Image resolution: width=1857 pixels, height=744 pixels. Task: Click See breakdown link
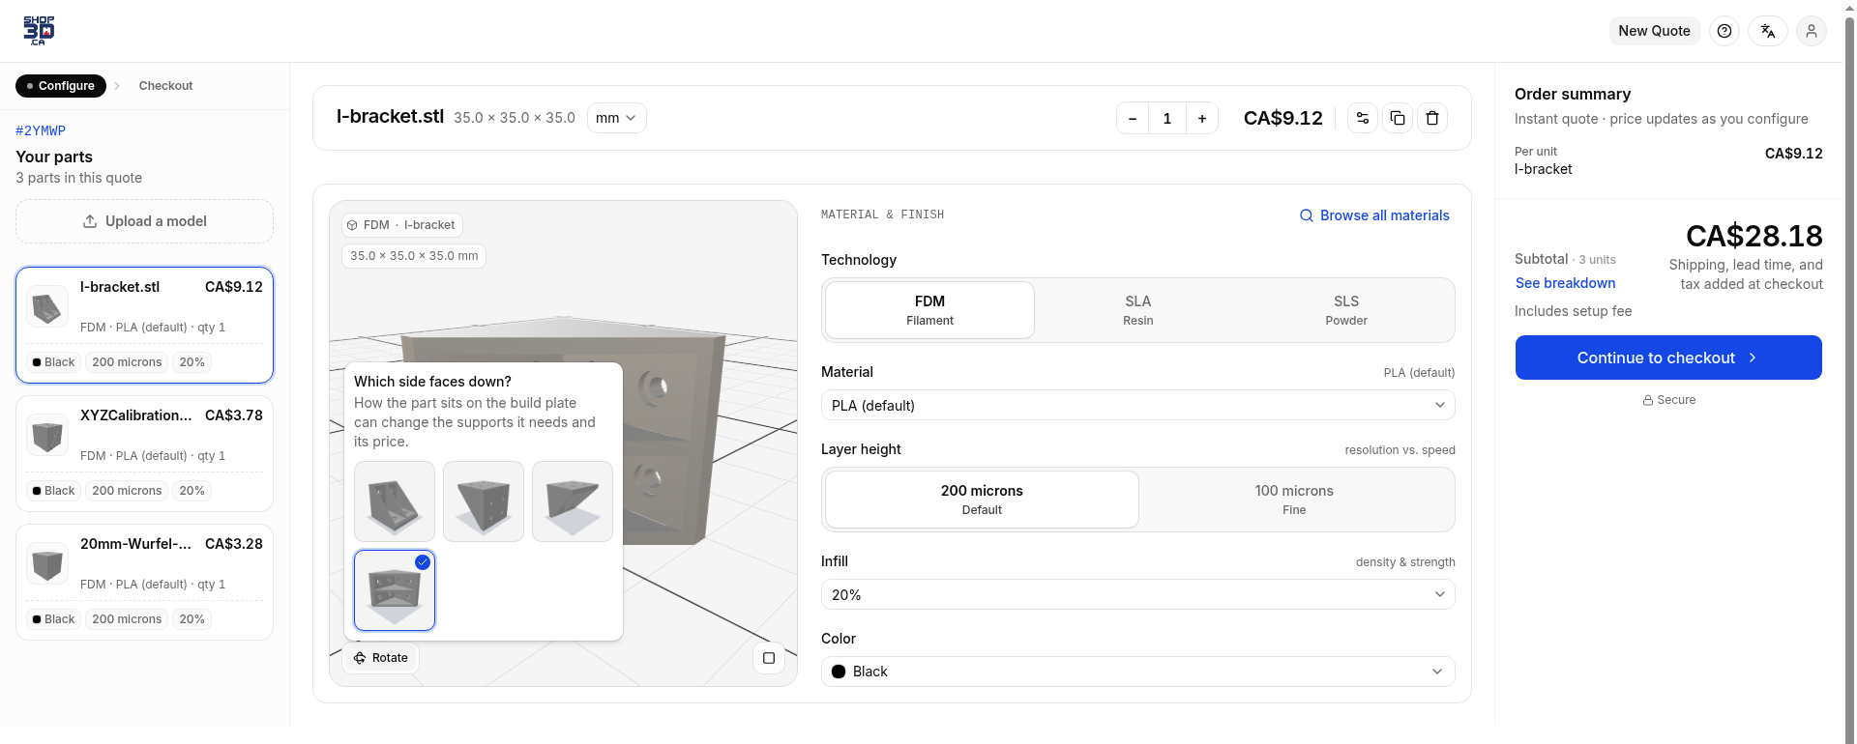point(1565,283)
